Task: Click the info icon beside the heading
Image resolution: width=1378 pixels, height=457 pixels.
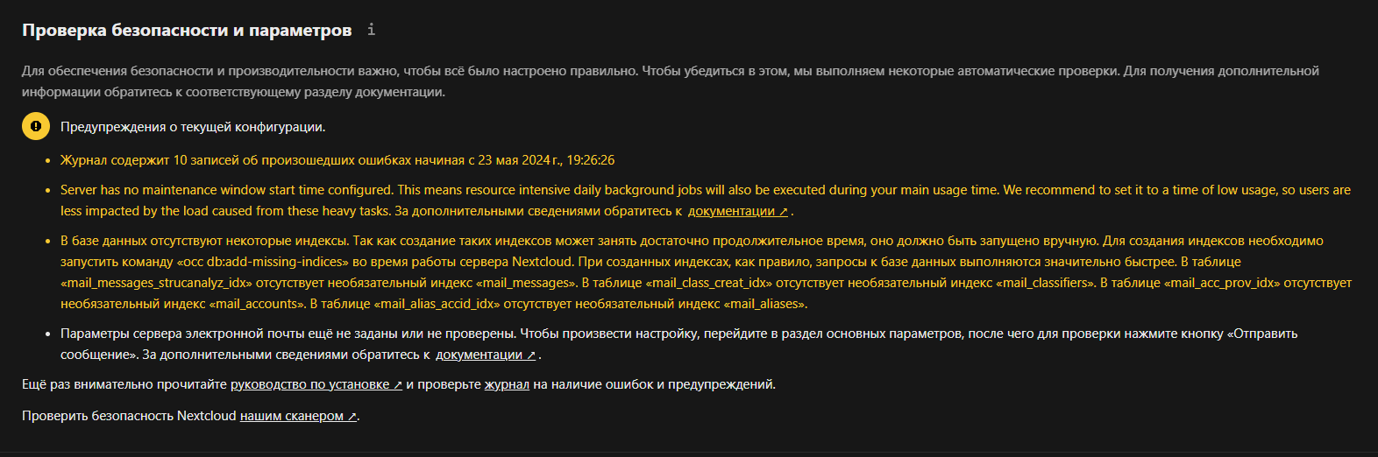Action: pos(371,30)
